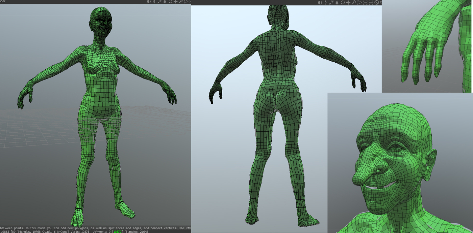Click the water drop icon above the front-view model

(x=165, y=2)
